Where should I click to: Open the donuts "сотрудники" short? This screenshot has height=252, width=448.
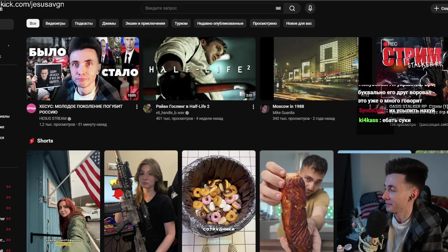tap(219, 201)
